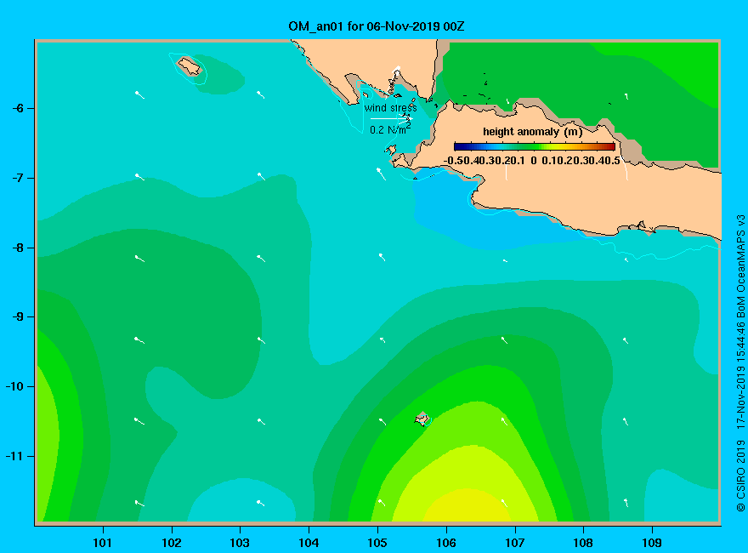Image resolution: width=748 pixels, height=553 pixels.
Task: Click longitude axis label "105"
Action: [x=377, y=543]
